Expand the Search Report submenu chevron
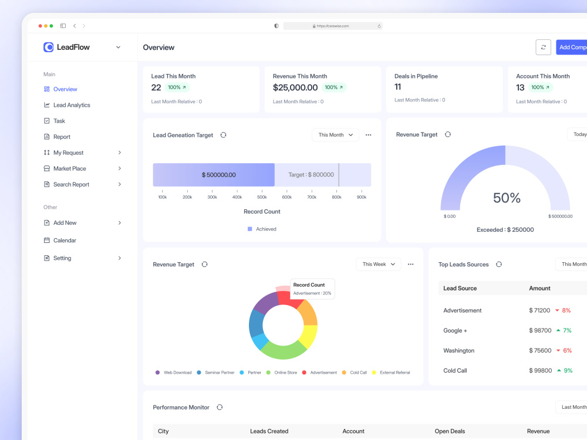Screen dimensions: 587x440 119,184
